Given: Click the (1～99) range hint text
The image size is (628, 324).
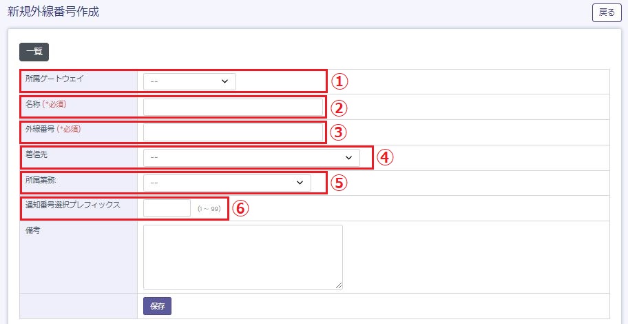Looking at the screenshot, I should (x=209, y=209).
